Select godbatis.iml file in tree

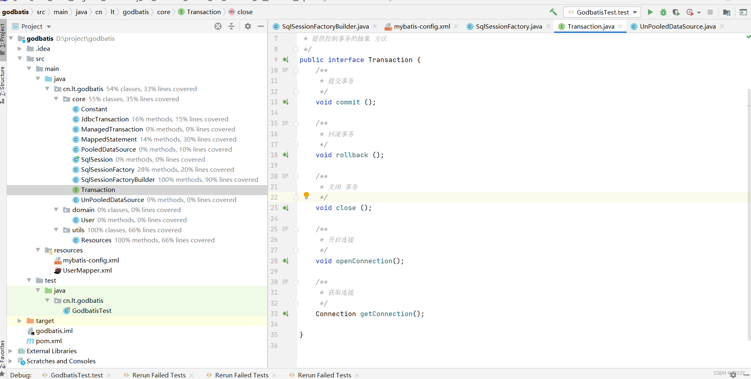point(54,331)
